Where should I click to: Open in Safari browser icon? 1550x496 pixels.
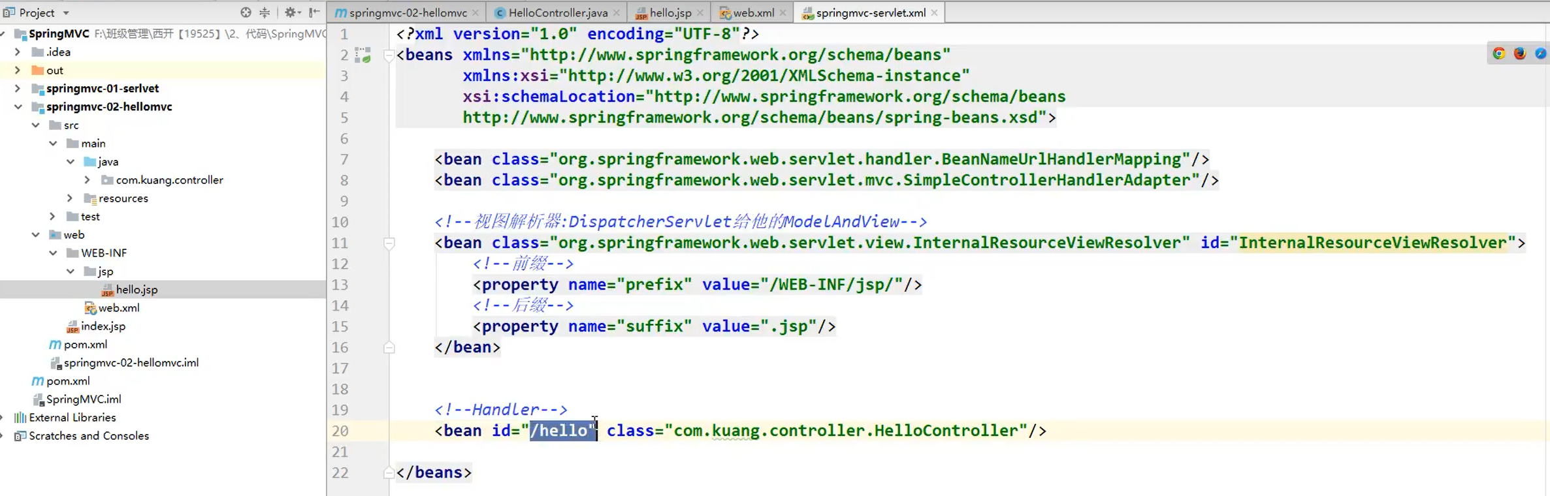click(x=1540, y=54)
